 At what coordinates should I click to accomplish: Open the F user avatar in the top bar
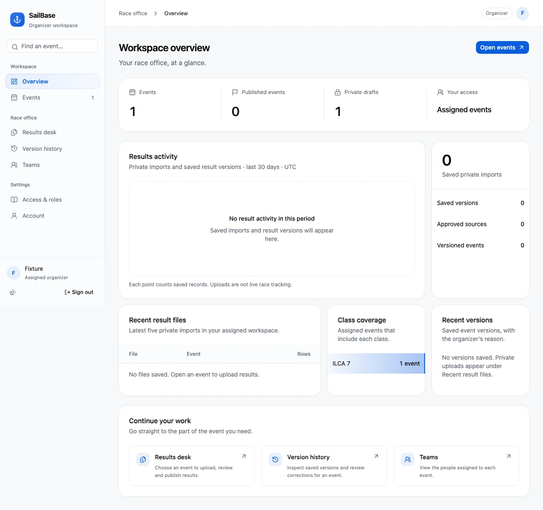point(523,13)
